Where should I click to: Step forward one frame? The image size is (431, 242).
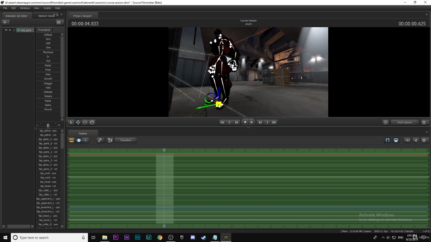[260, 122]
